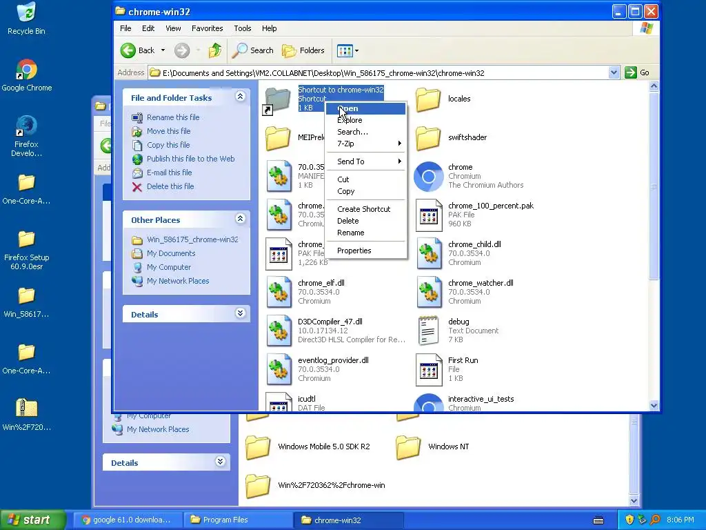Click the security shield tray icon

(629, 520)
